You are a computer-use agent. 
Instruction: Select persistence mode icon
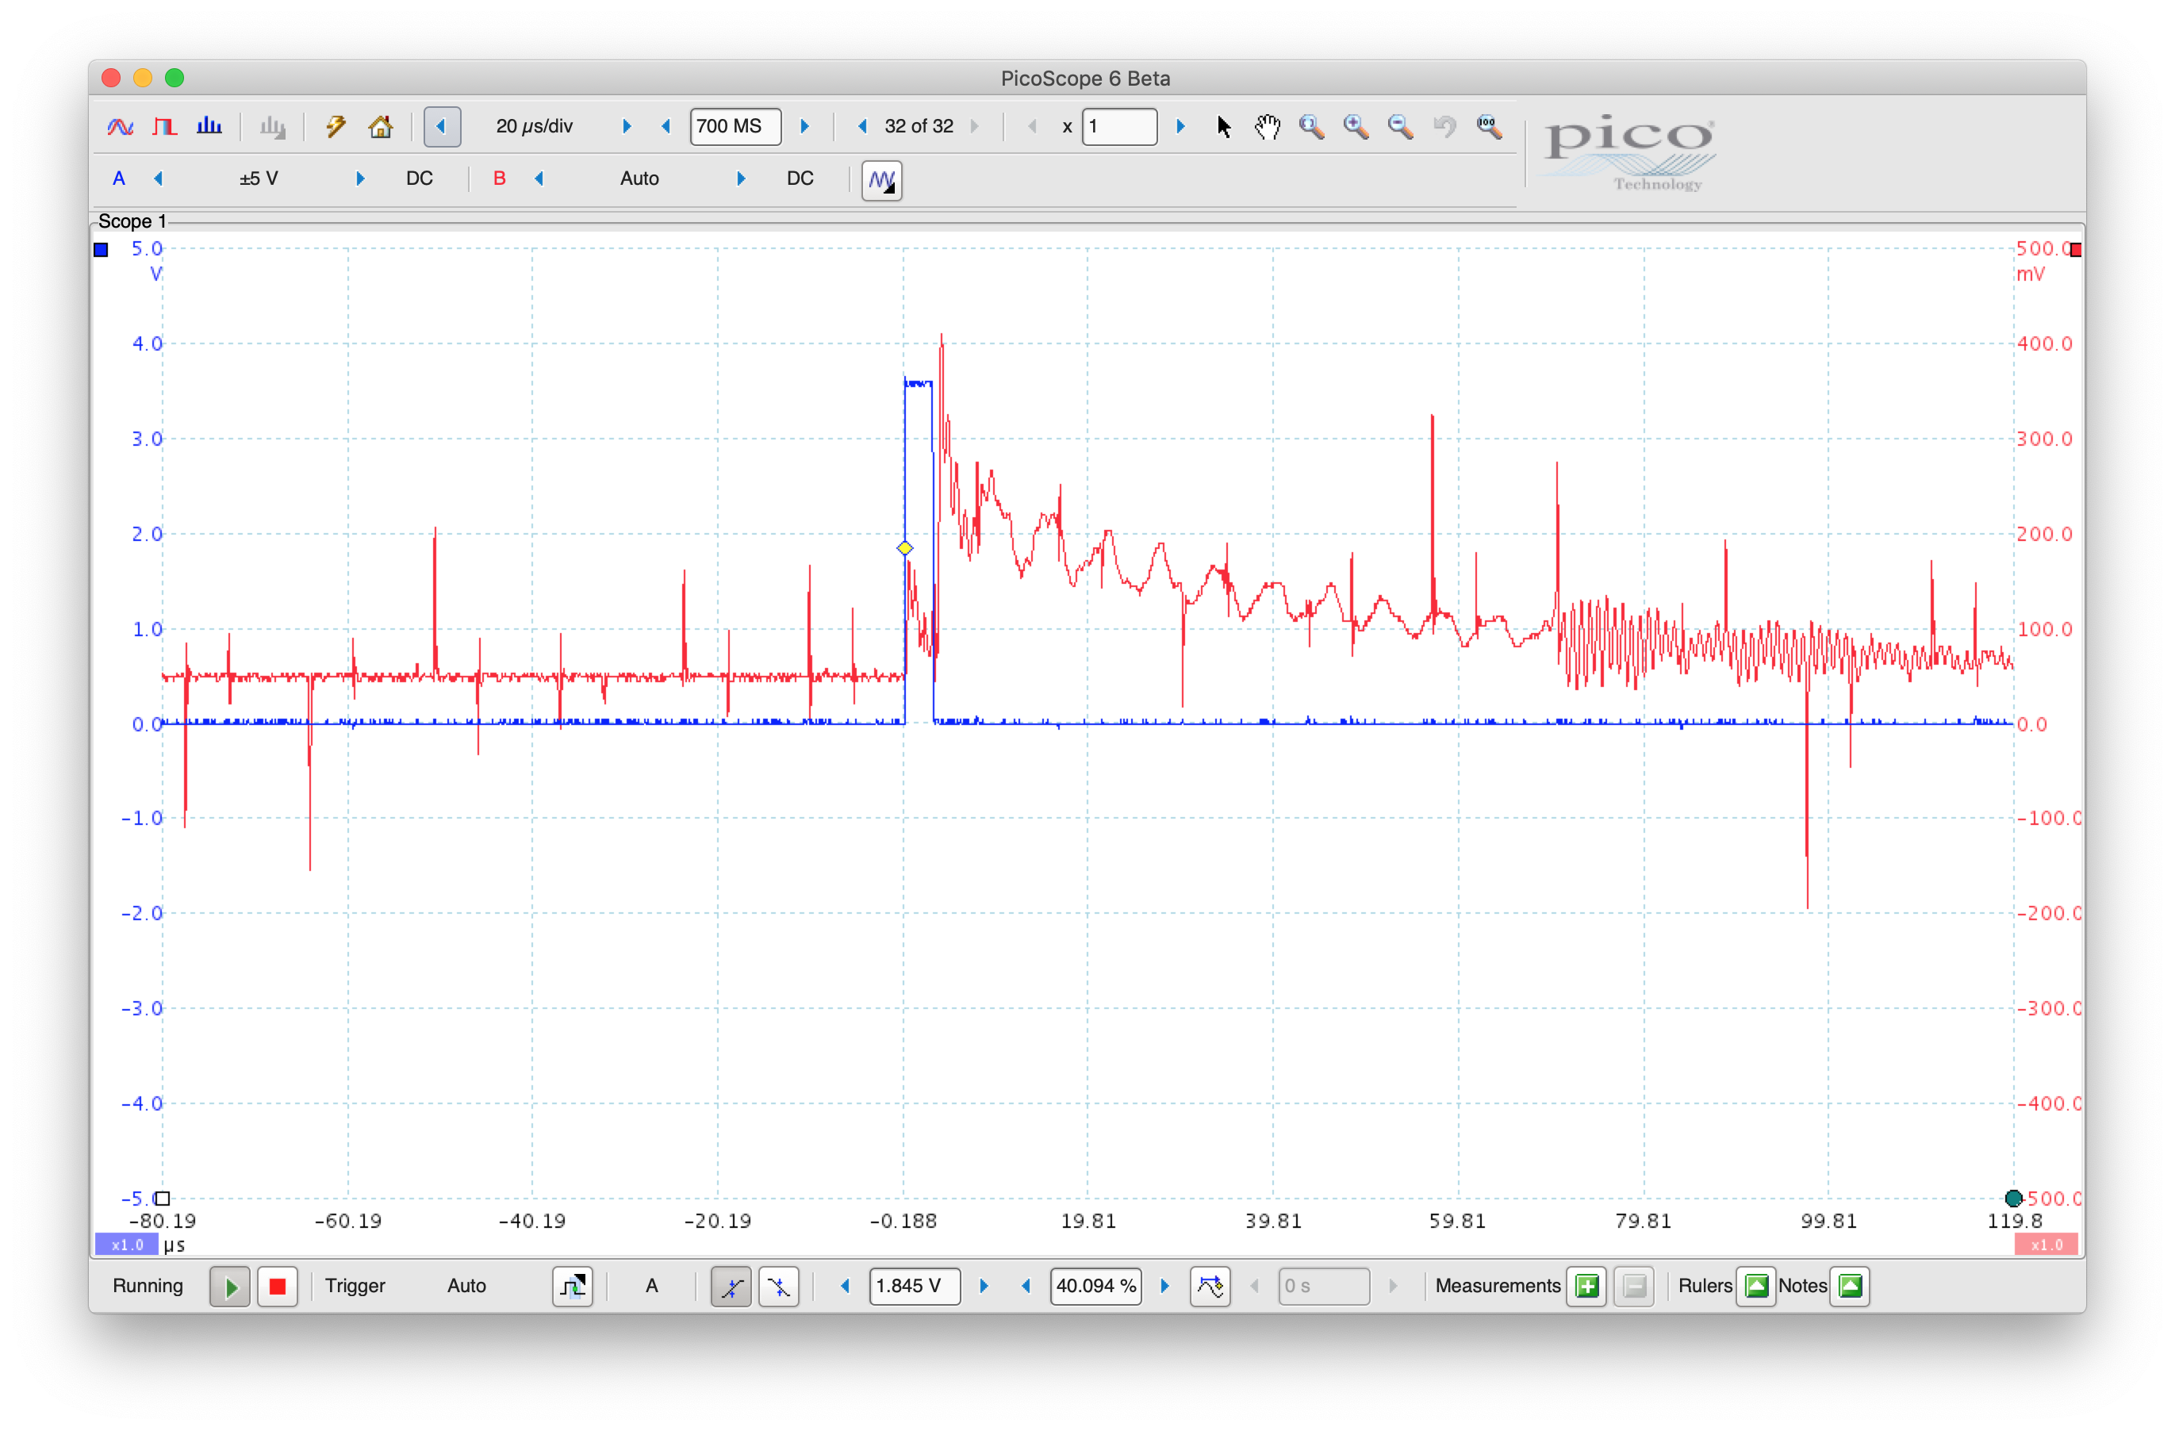(x=164, y=126)
